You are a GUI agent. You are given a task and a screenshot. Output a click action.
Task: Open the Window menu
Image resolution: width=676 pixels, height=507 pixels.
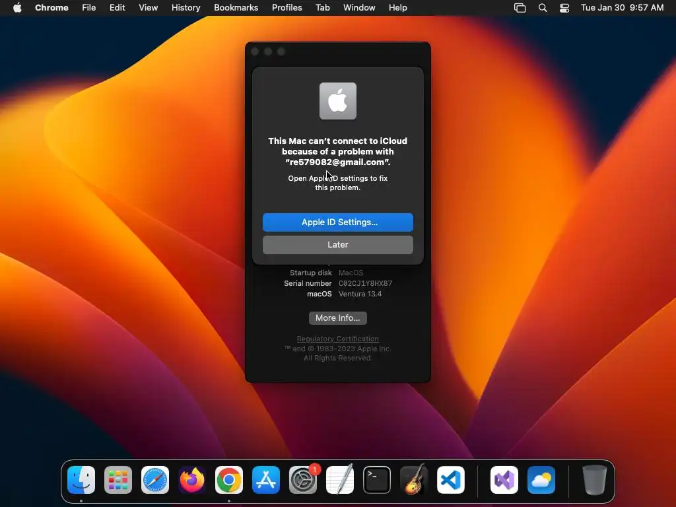point(359,8)
